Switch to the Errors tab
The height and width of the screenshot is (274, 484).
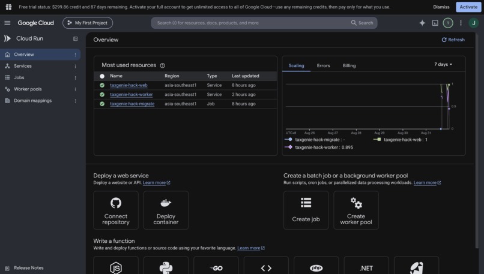[323, 65]
